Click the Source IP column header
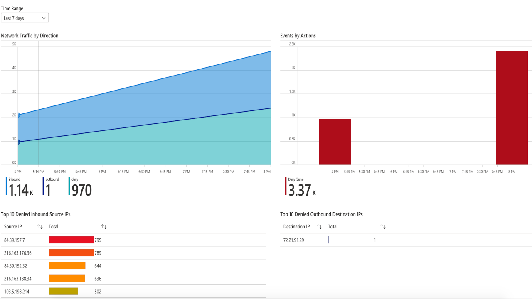Image resolution: width=532 pixels, height=299 pixels. [13, 227]
